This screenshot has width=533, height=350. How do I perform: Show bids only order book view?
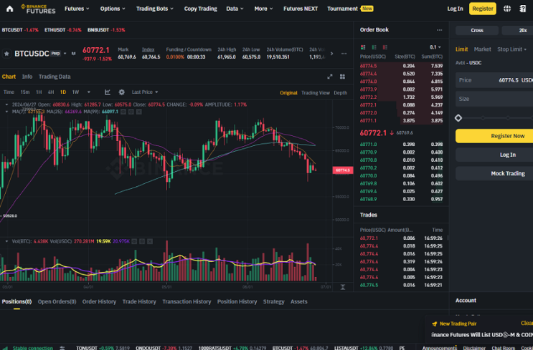pyautogui.click(x=374, y=47)
